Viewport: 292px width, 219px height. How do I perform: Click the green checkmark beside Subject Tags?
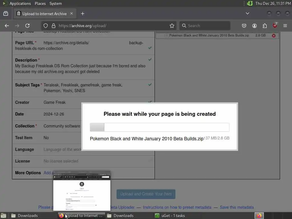[150, 85]
